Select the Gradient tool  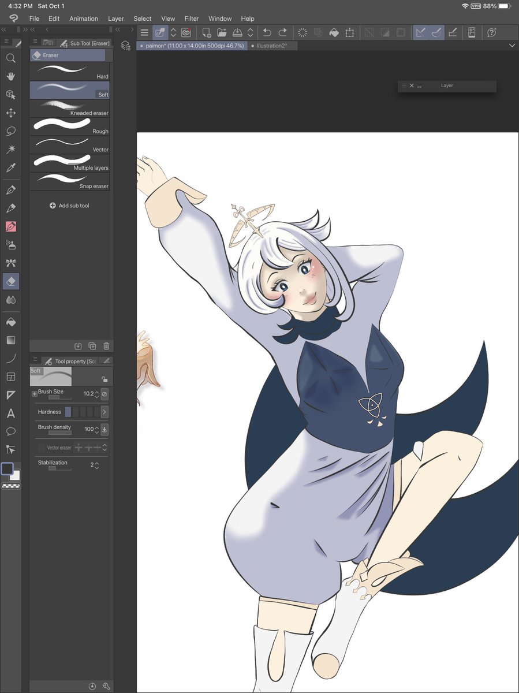pyautogui.click(x=10, y=340)
